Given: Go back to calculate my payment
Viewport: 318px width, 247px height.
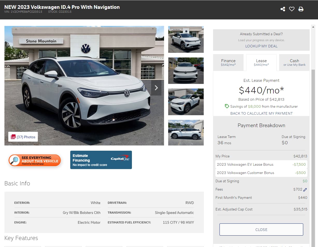Looking at the screenshot, I should click(262, 113).
